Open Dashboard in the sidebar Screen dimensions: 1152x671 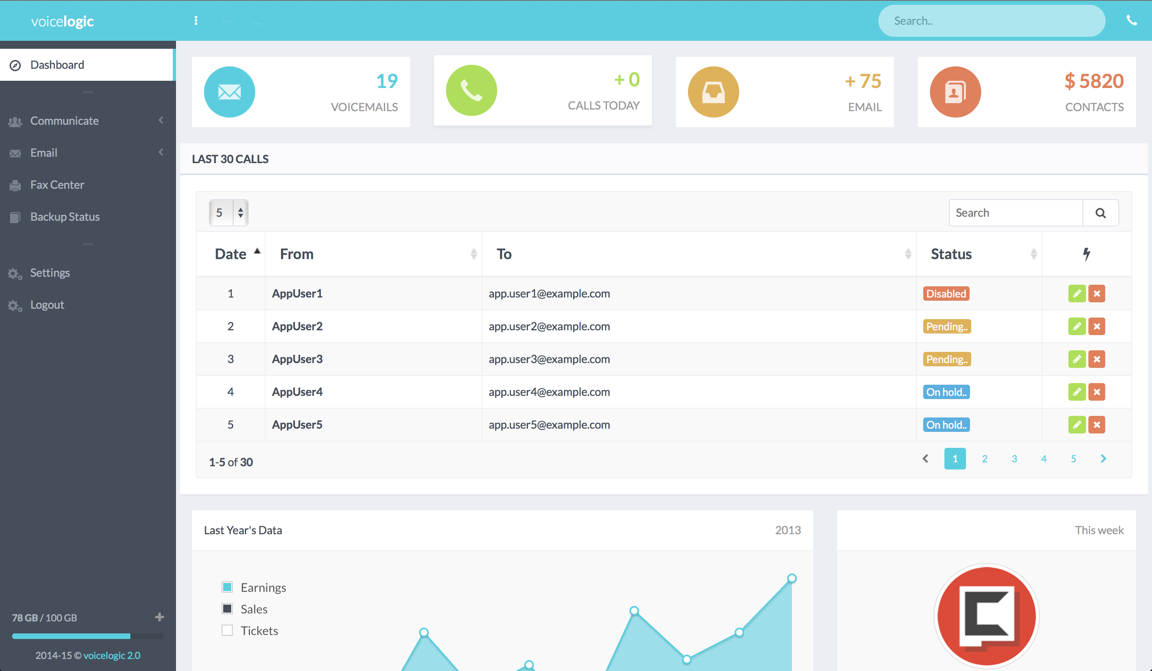87,65
